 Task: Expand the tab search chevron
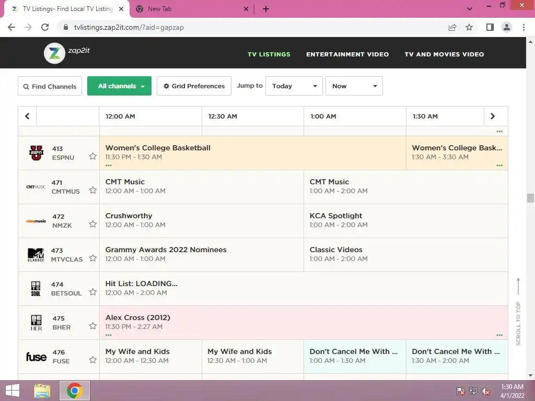point(470,9)
